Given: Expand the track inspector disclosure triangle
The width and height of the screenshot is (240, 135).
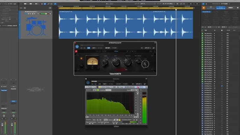Looking at the screenshot, I should (1, 26).
